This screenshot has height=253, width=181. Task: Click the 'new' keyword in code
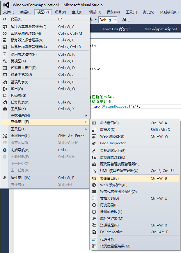(x=97, y=106)
